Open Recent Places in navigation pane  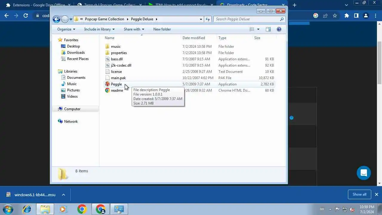coord(78,59)
